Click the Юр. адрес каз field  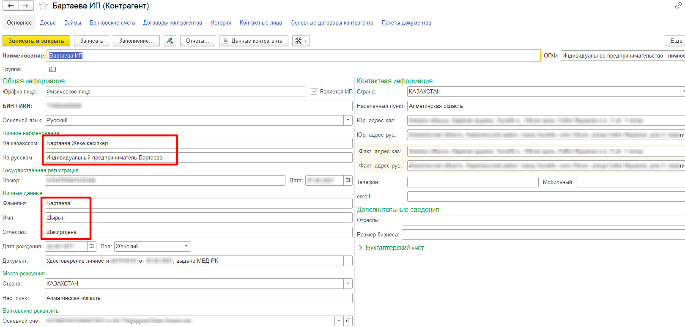(546, 121)
